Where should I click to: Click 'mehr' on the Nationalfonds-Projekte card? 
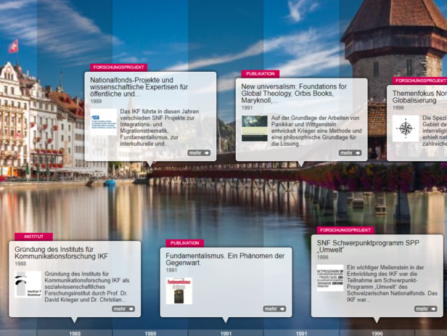(x=199, y=153)
